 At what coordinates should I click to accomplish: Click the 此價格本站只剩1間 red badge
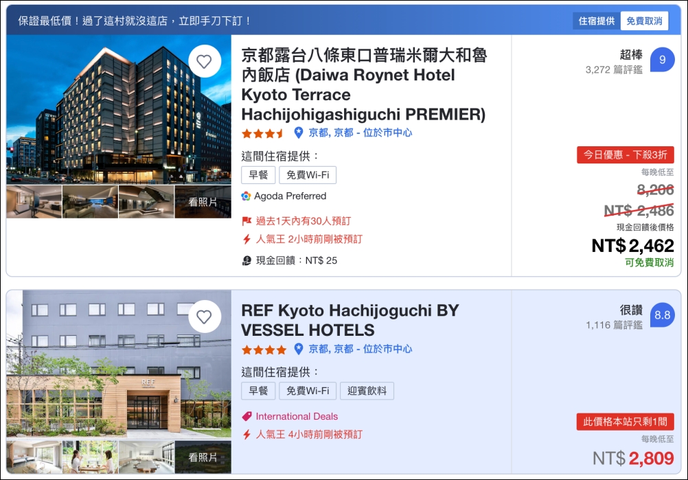(x=626, y=422)
